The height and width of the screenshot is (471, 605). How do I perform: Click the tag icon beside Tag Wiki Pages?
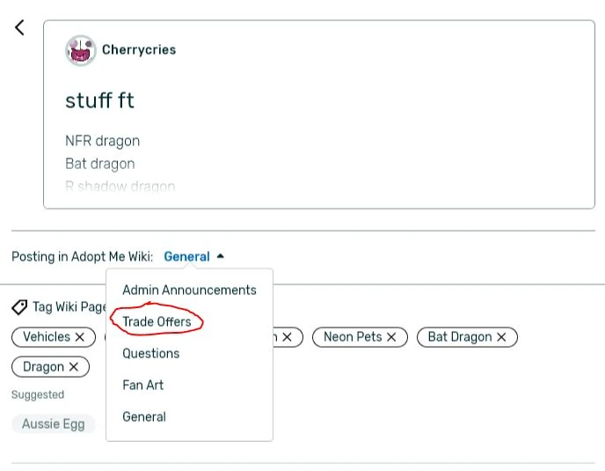[19, 307]
